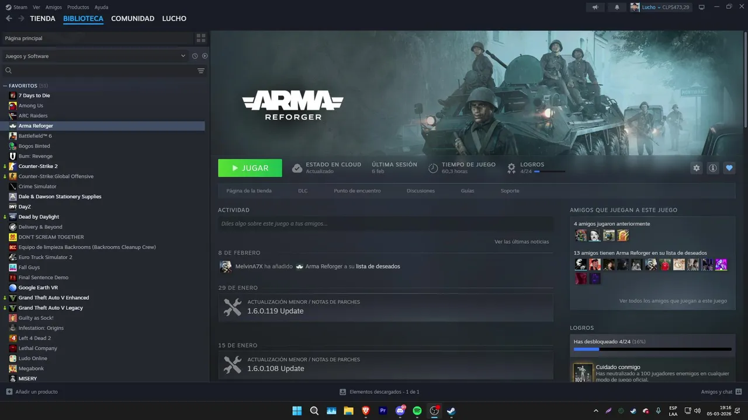This screenshot has width=748, height=420.
Task: Open the 1.6.0.119 Update news
Action: pos(386,307)
